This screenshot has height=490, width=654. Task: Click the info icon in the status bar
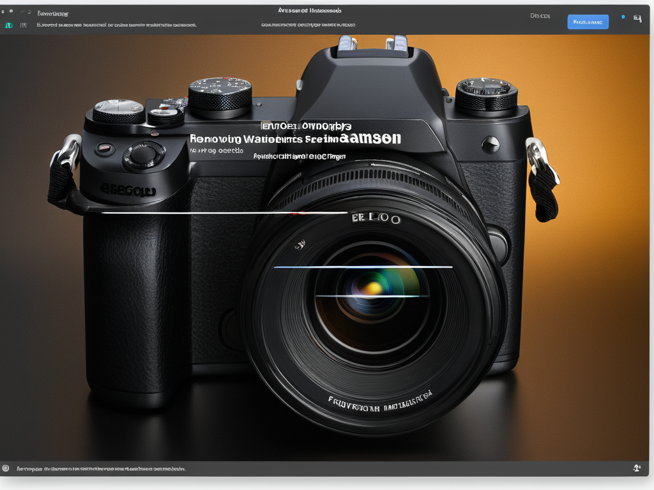(x=6, y=468)
